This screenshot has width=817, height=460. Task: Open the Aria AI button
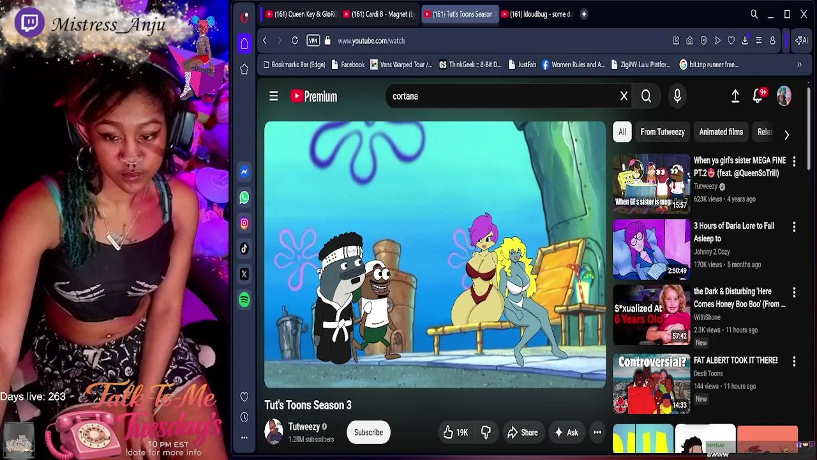point(801,41)
